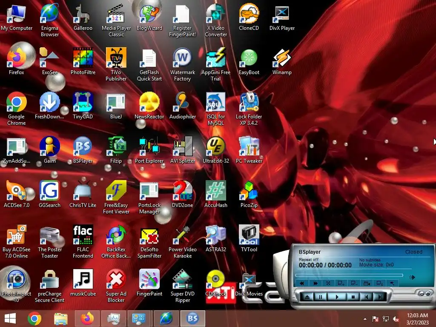
Task: Select the DivX Player desktop icon
Action: 282,17
